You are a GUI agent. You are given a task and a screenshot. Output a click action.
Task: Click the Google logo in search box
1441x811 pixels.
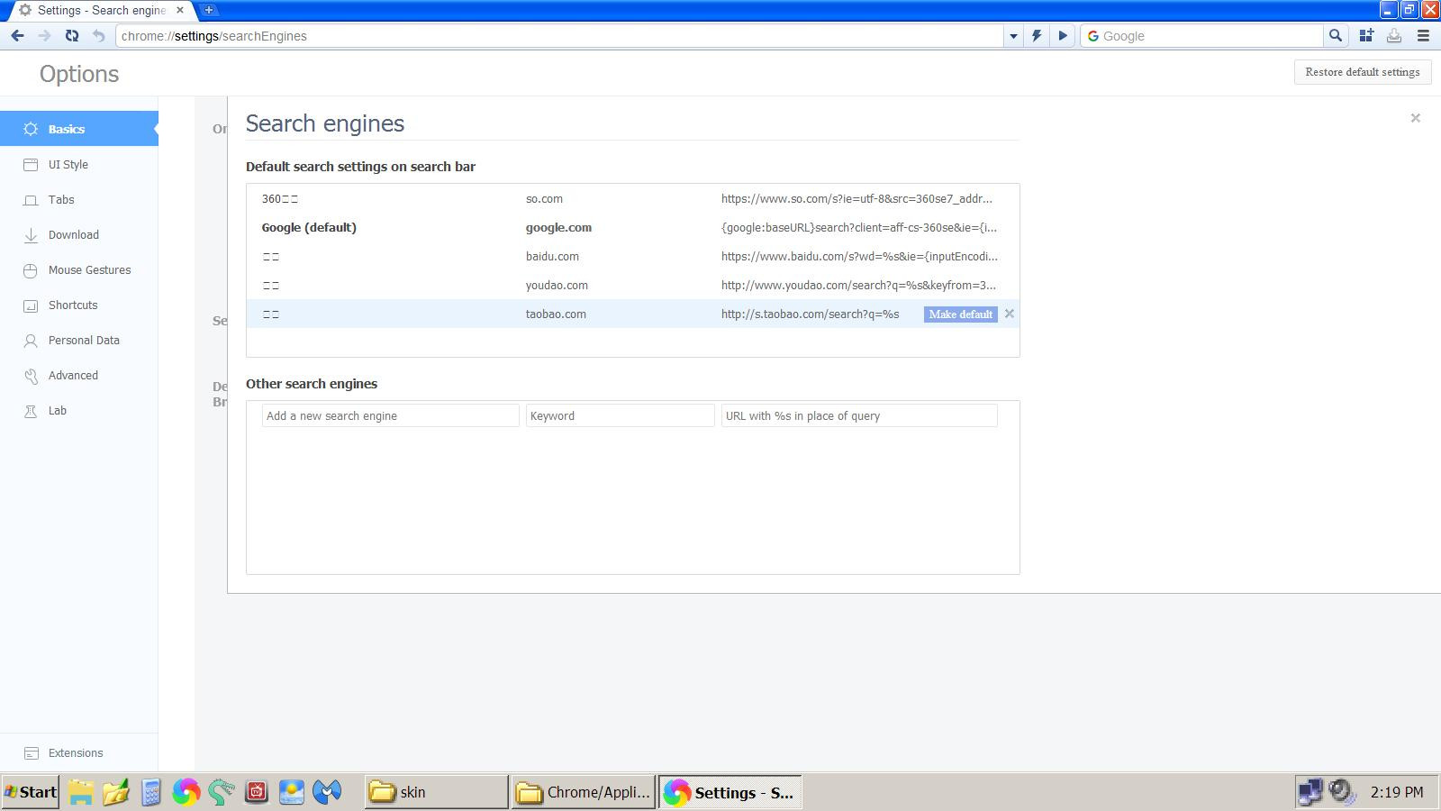click(x=1093, y=36)
